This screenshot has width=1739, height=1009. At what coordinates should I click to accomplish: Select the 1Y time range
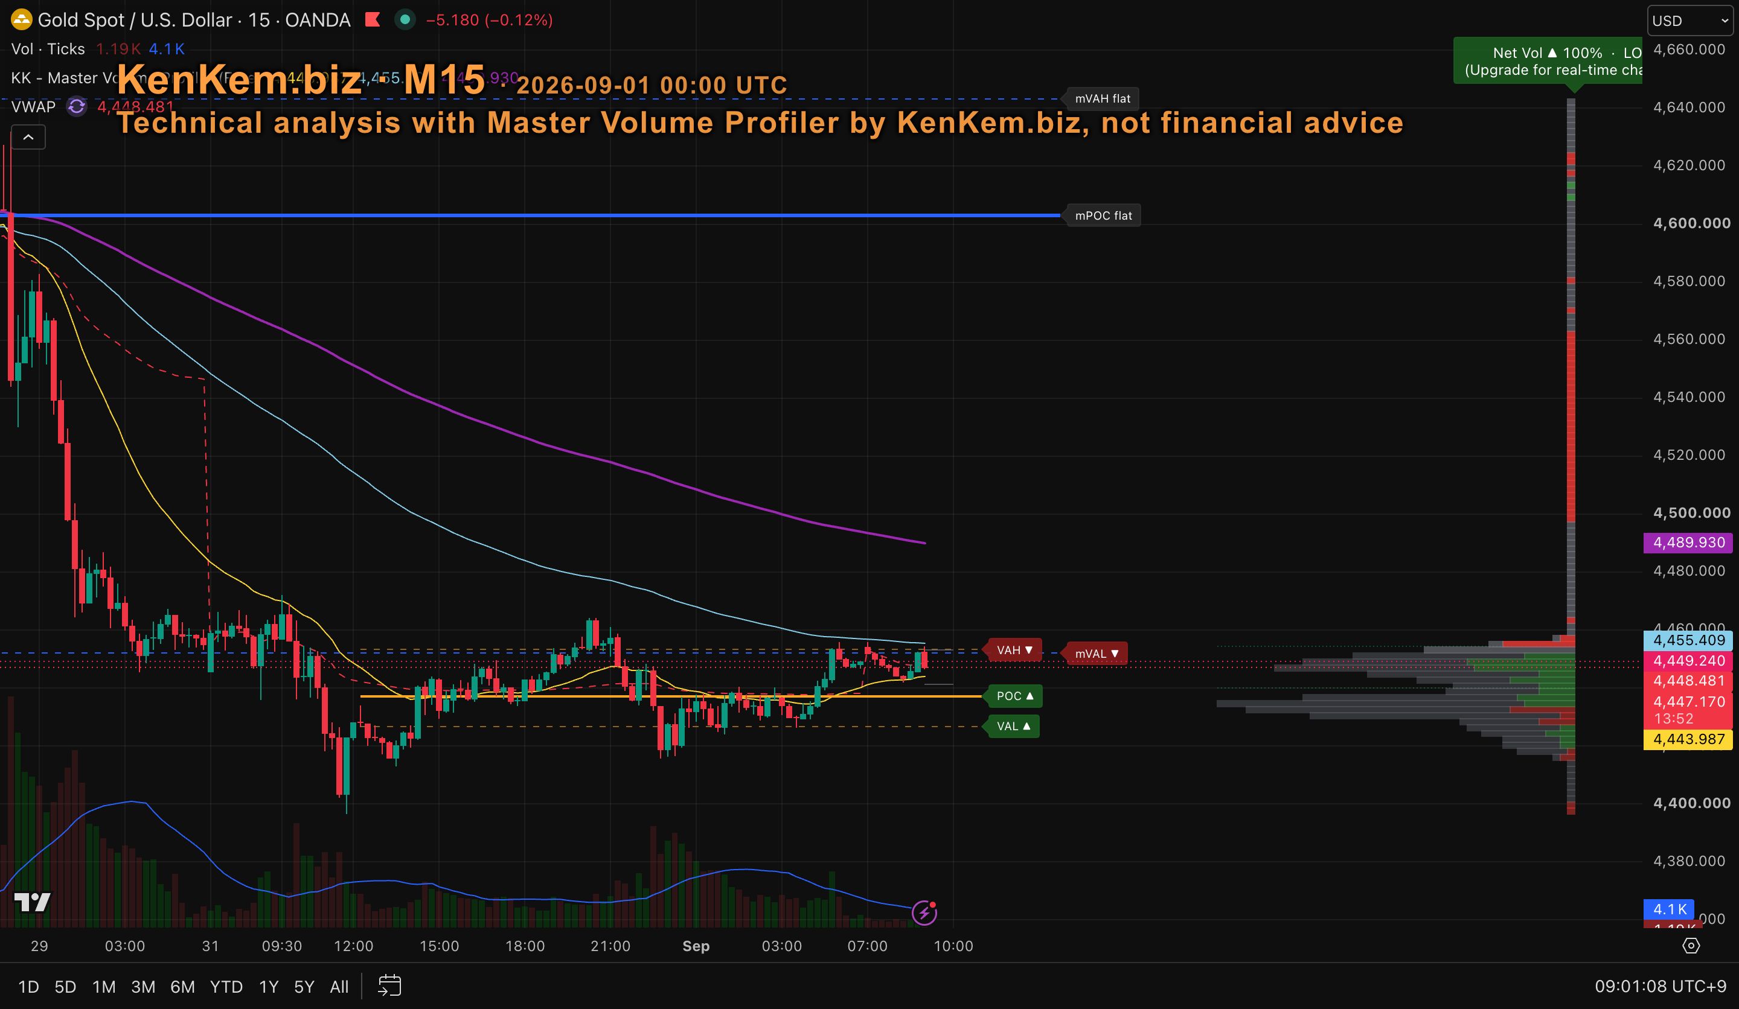pos(269,987)
